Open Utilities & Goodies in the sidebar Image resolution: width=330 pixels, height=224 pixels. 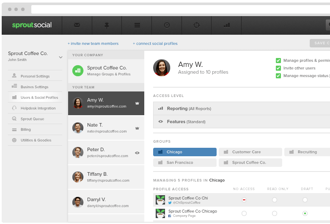click(35, 140)
